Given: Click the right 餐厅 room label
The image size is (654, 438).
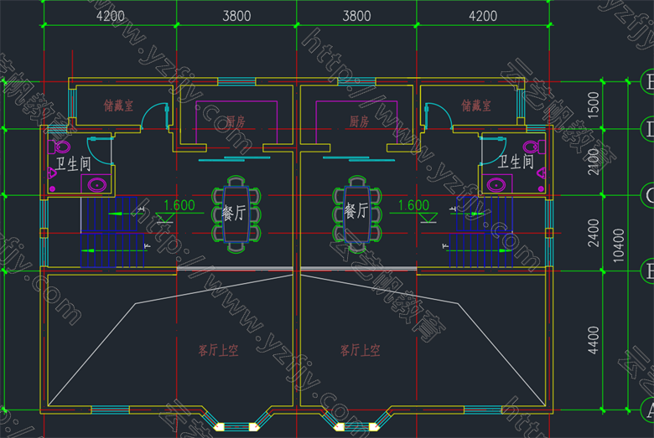Looking at the screenshot, I should pyautogui.click(x=356, y=212).
